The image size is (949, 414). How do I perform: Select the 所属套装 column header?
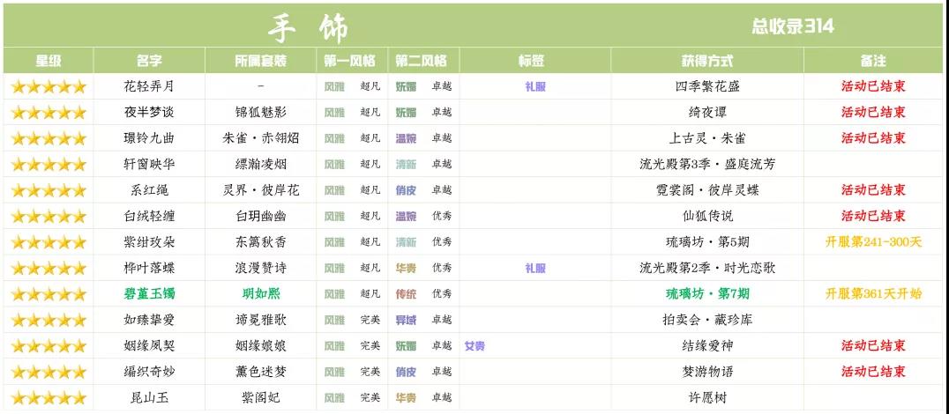coord(260,61)
